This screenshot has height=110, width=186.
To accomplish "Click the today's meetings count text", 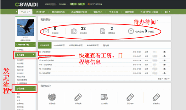I will pyautogui.click(x=145, y=31).
